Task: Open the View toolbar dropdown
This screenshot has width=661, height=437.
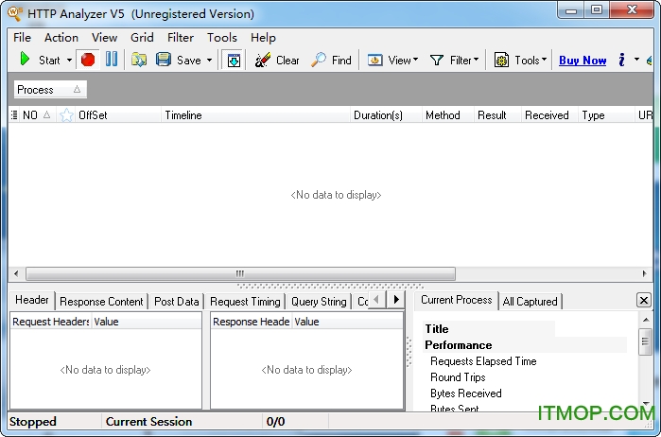Action: [x=392, y=61]
